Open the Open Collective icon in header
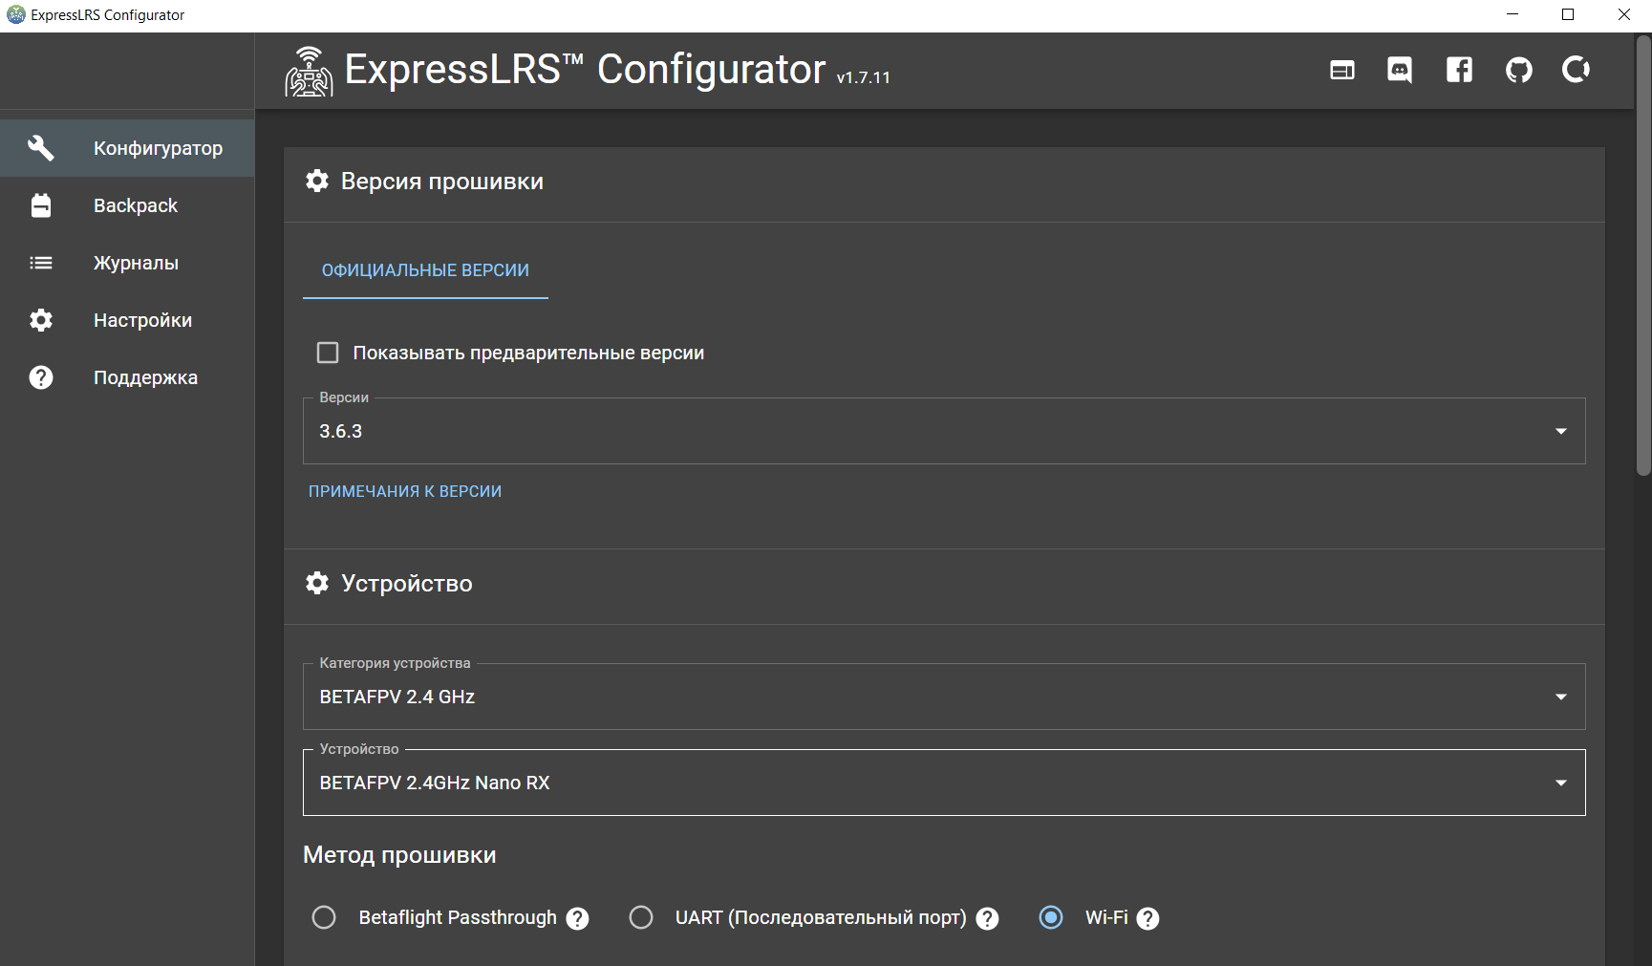Screen dimensions: 1652x966 (x=1576, y=70)
